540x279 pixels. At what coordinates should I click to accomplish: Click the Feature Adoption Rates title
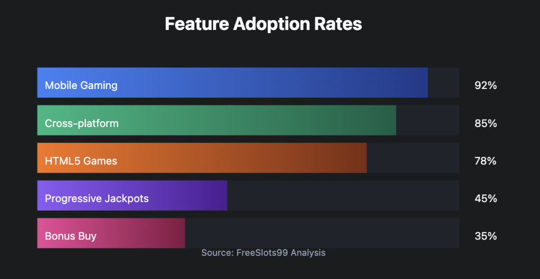pos(264,24)
